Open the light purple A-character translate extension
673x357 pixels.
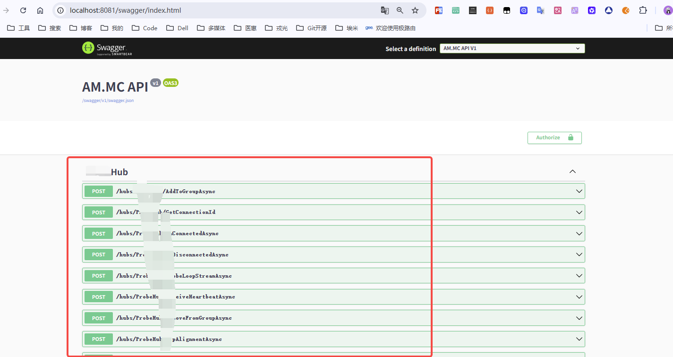click(x=575, y=10)
